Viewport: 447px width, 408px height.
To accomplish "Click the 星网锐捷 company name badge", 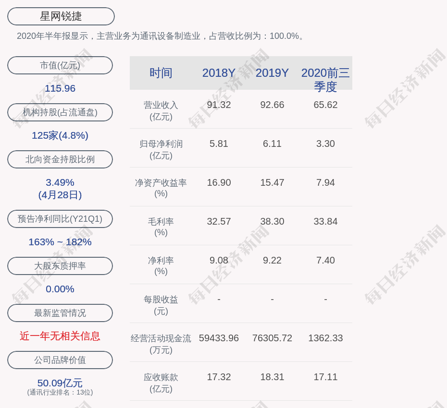I will (60, 16).
